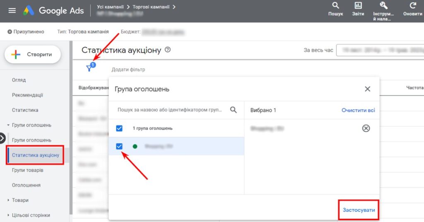Viewport: 424px width, 222px height.
Task: Open Групи товарів in sidebar
Action: [28, 170]
